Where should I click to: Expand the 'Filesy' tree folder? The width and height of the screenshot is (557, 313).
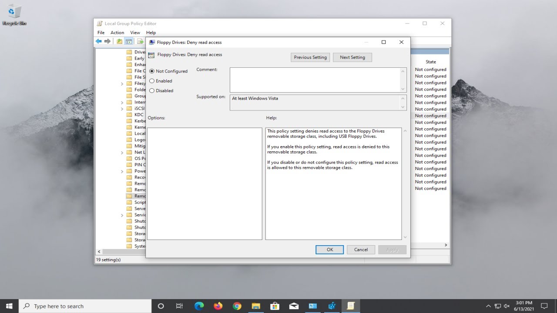coord(122,83)
